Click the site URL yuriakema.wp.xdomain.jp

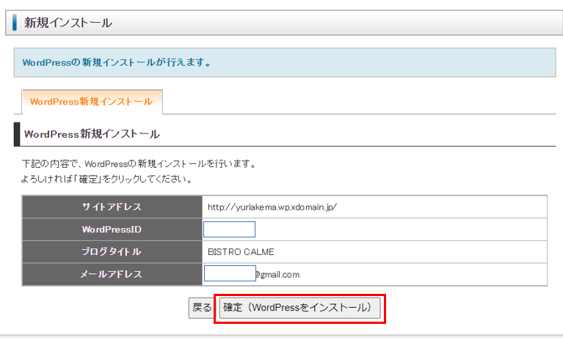[x=272, y=207]
